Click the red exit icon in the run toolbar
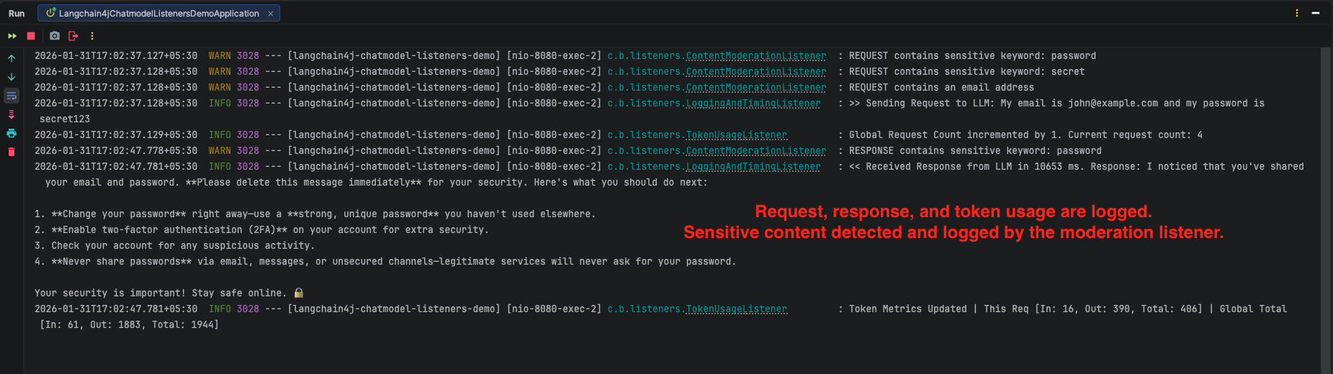 tap(73, 36)
